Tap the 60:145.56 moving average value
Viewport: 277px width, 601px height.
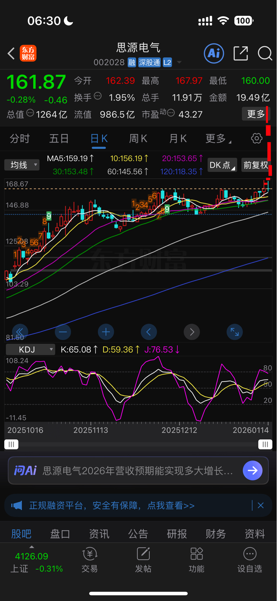click(x=128, y=172)
